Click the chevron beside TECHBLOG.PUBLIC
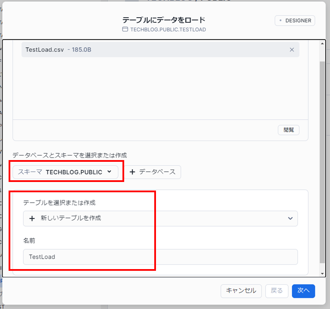Image resolution: width=330 pixels, height=309 pixels. click(109, 172)
